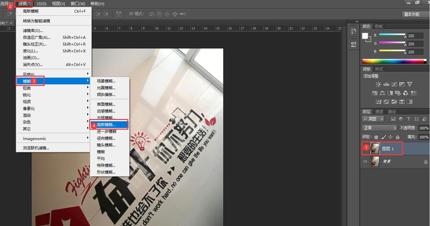Click the 图层 1 layer thumbnail
Screen dimensions: 430x226
(x=375, y=148)
